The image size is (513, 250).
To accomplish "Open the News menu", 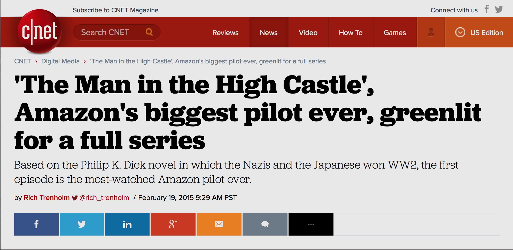I will (269, 32).
